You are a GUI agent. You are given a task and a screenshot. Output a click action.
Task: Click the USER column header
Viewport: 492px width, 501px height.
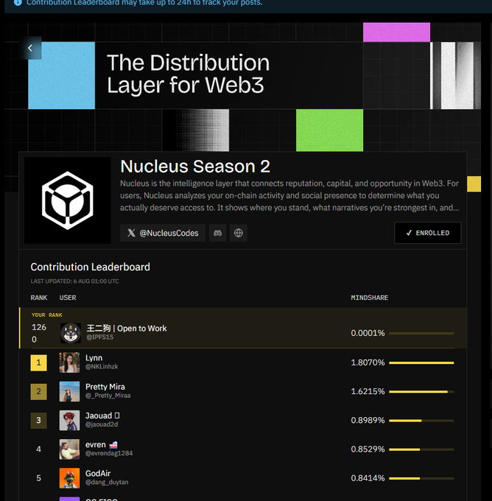coord(68,298)
